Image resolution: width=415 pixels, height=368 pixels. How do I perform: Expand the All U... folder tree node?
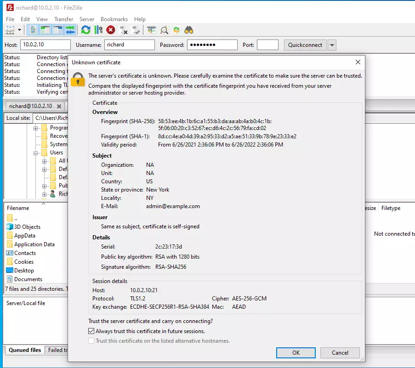point(45,161)
